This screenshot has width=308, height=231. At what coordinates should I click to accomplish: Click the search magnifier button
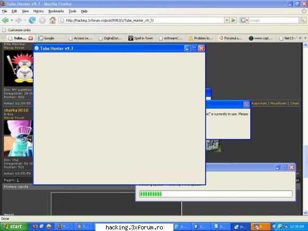tap(303, 20)
